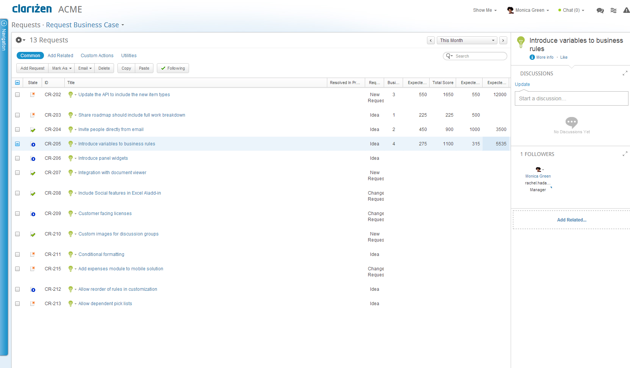The height and width of the screenshot is (368, 630).
Task: Switch to the Custom Actions tab
Action: pos(97,56)
